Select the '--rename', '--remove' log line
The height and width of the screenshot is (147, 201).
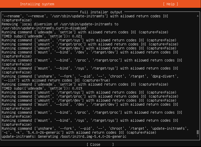point(85,16)
